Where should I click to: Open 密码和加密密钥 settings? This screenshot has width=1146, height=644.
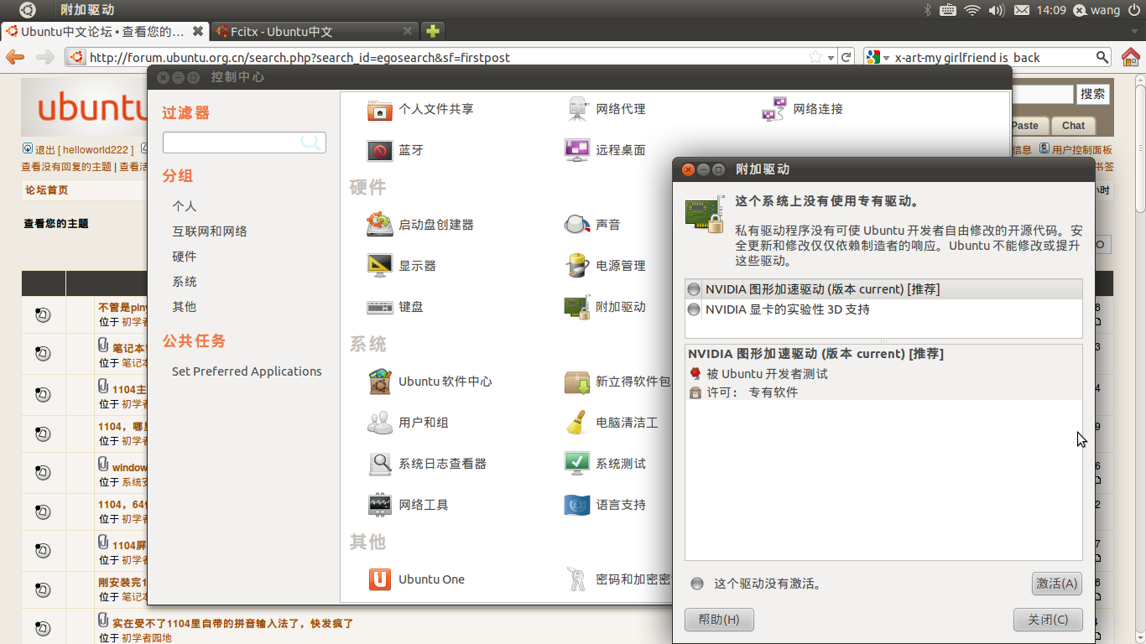pyautogui.click(x=617, y=579)
